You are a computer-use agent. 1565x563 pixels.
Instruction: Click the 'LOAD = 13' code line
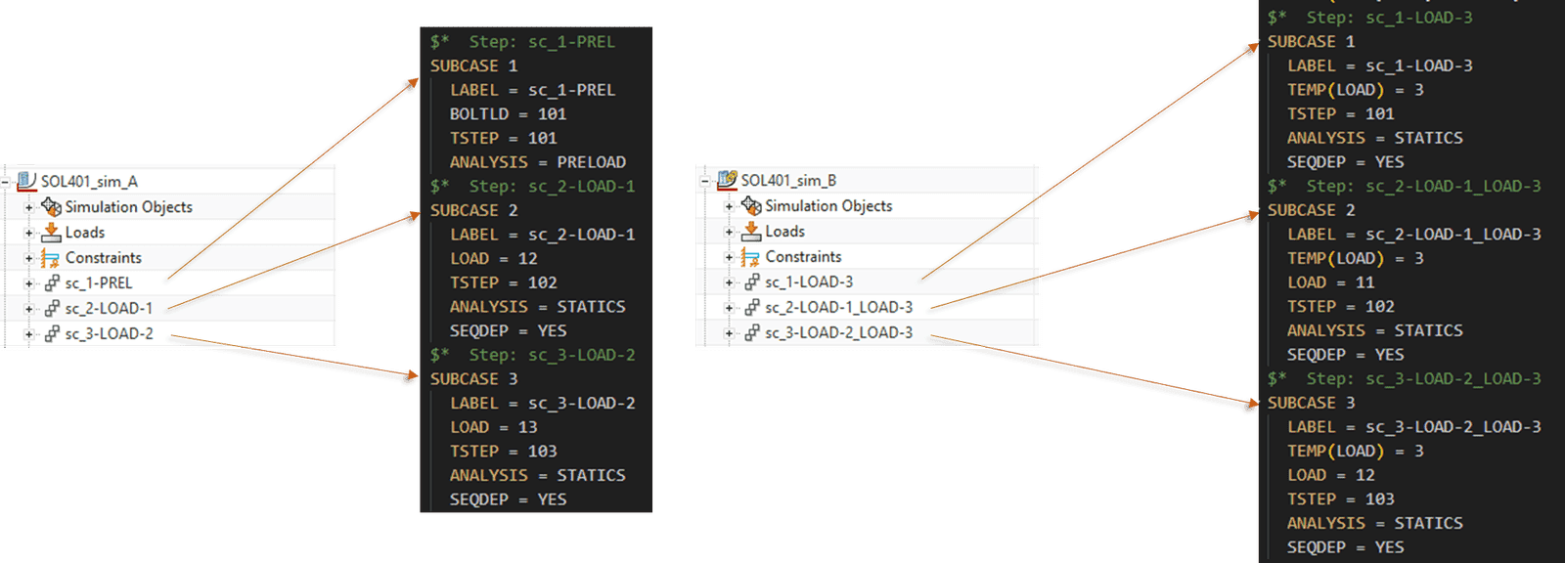coord(493,427)
